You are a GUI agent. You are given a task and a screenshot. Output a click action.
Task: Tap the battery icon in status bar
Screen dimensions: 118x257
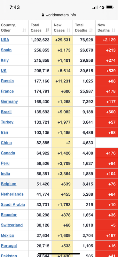point(109,7)
